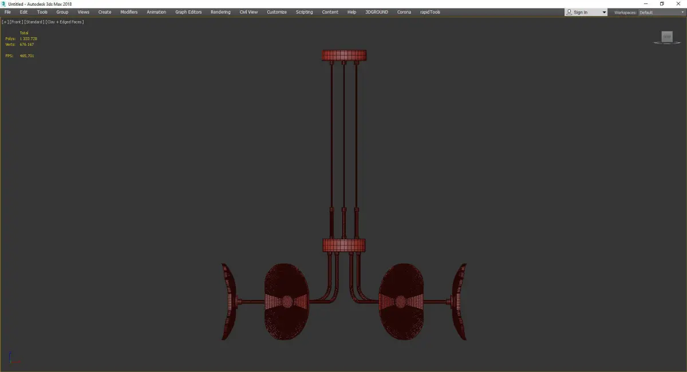
Task: Click the Total statistics heading
Action: 24,33
